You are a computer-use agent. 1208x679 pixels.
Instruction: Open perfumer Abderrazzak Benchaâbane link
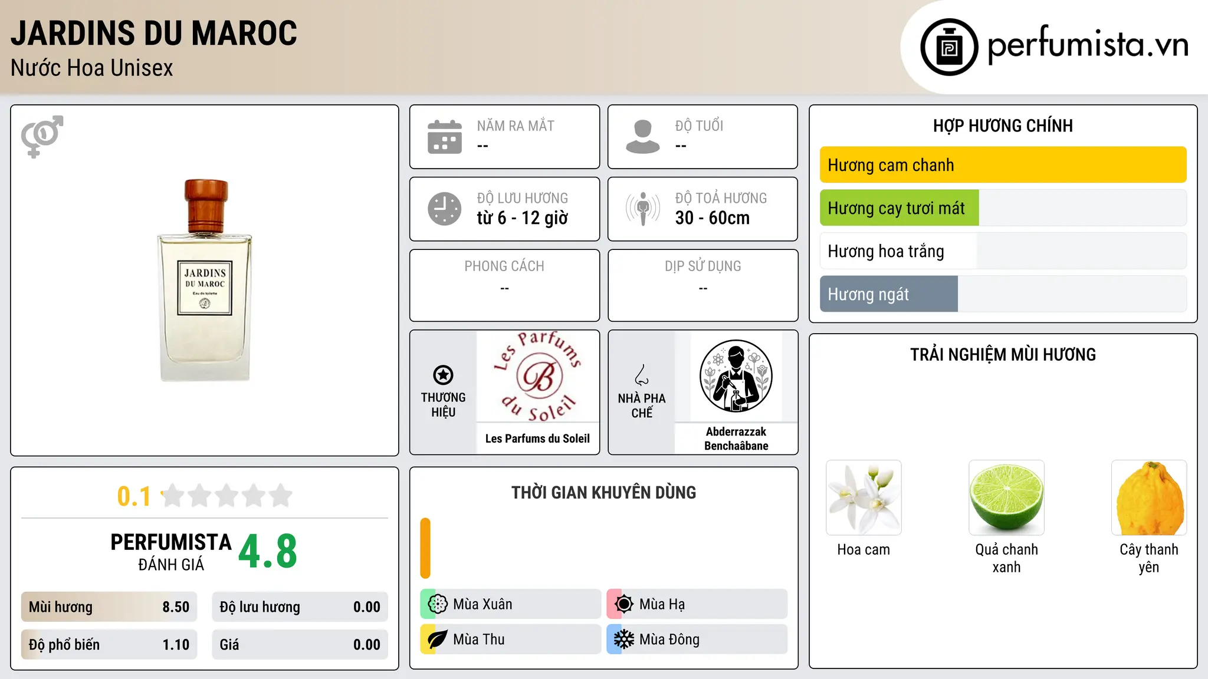[736, 439]
